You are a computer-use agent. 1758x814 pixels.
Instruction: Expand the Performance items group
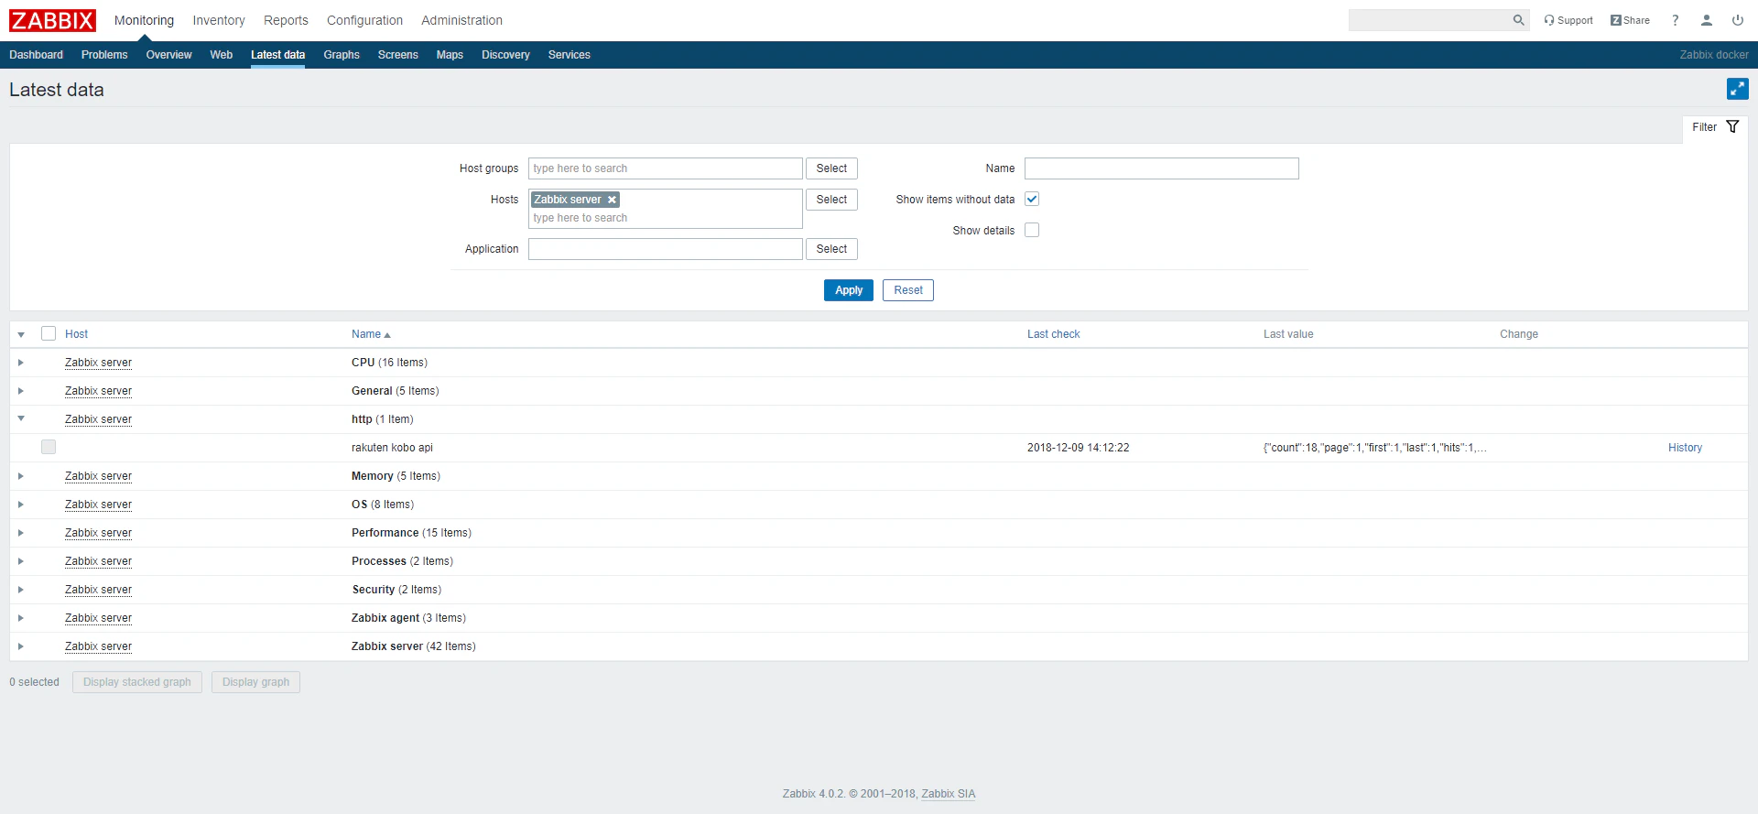tap(21, 533)
